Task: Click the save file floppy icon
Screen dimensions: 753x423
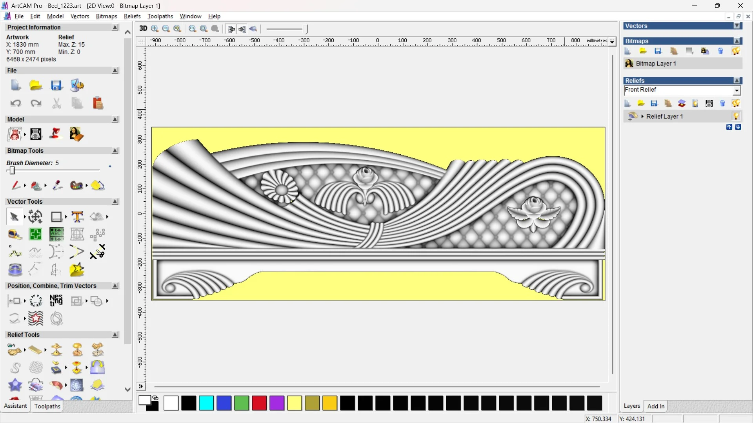Action: 56,85
